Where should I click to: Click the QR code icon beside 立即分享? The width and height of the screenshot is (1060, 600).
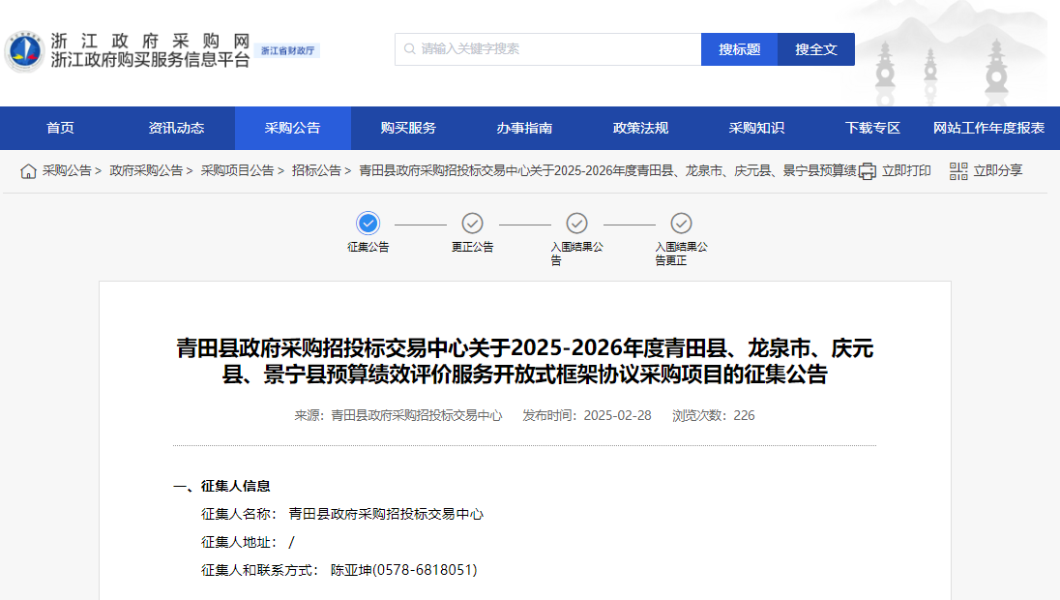[957, 170]
